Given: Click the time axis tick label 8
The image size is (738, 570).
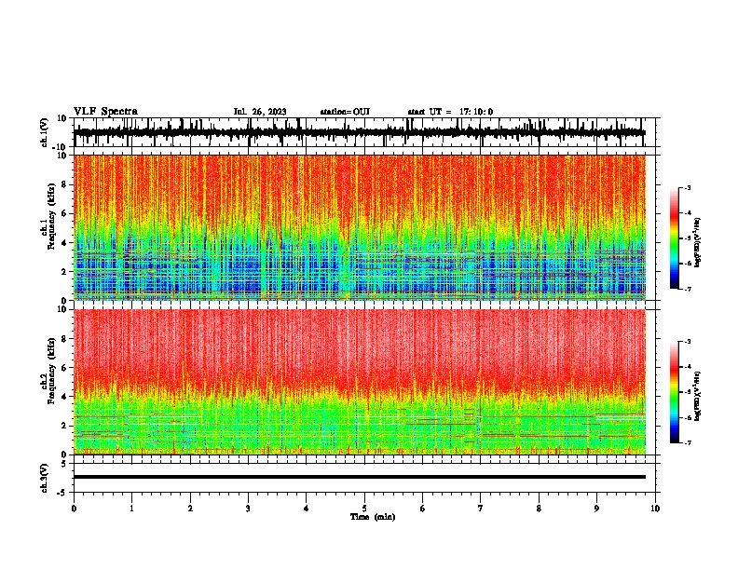Looking at the screenshot, I should pos(539,509).
